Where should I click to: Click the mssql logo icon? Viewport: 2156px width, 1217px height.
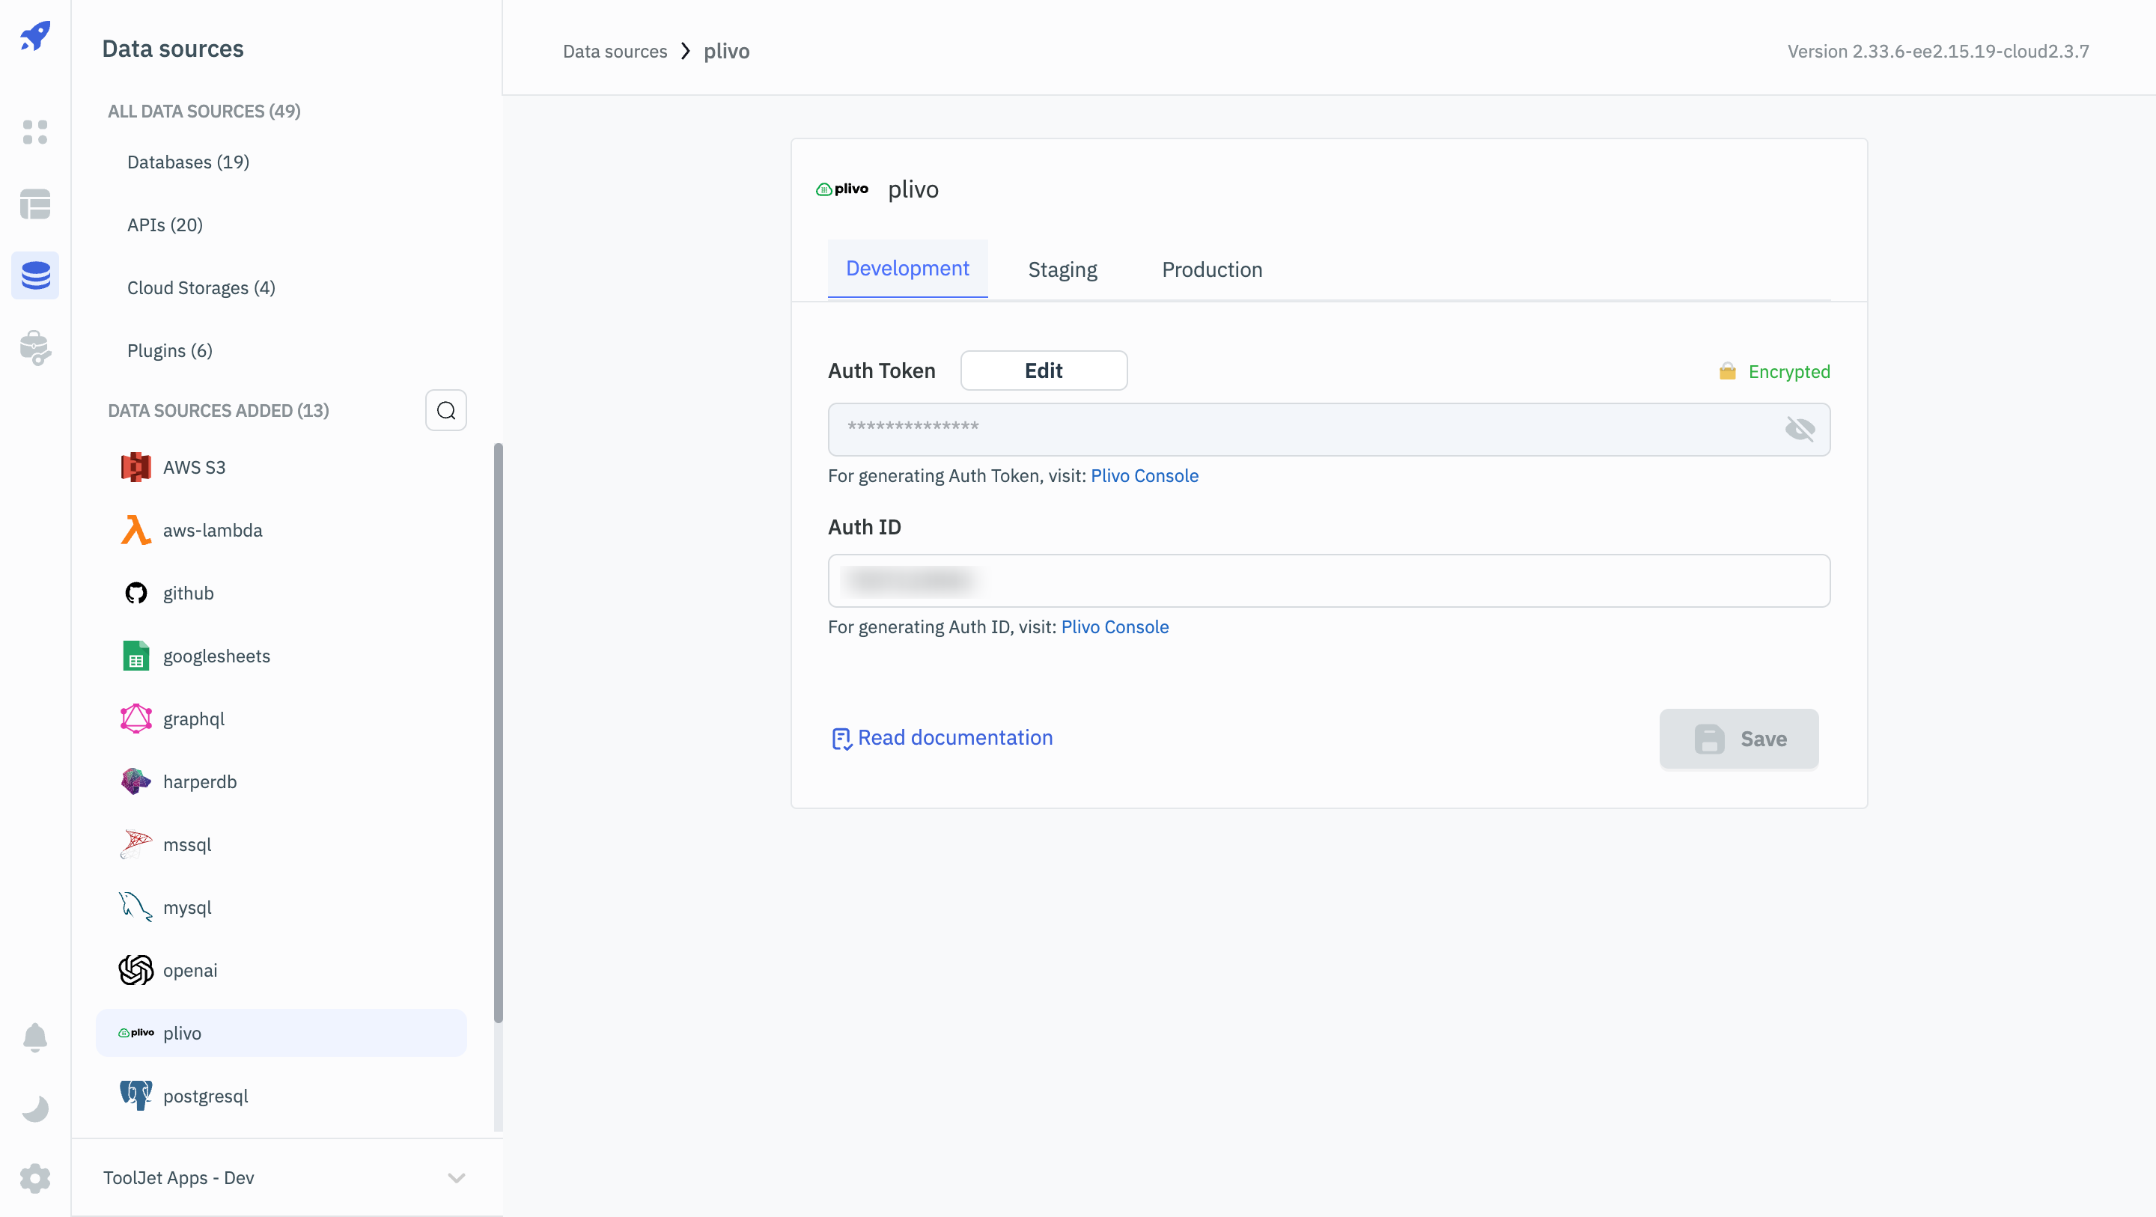[x=135, y=844]
